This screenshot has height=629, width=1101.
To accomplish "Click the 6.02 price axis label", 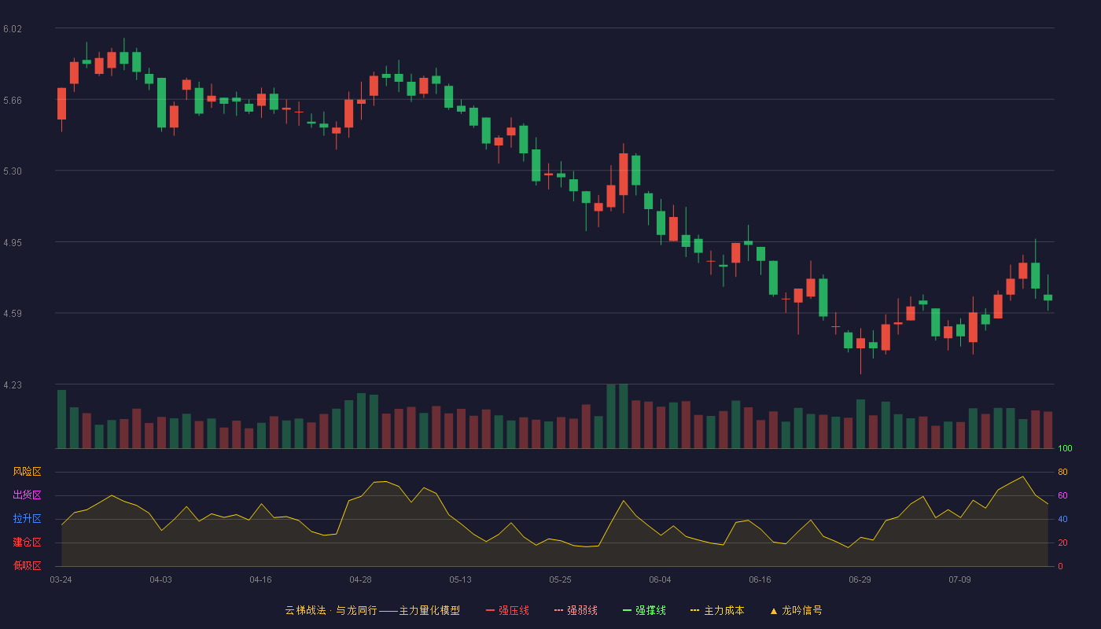I will pos(13,29).
